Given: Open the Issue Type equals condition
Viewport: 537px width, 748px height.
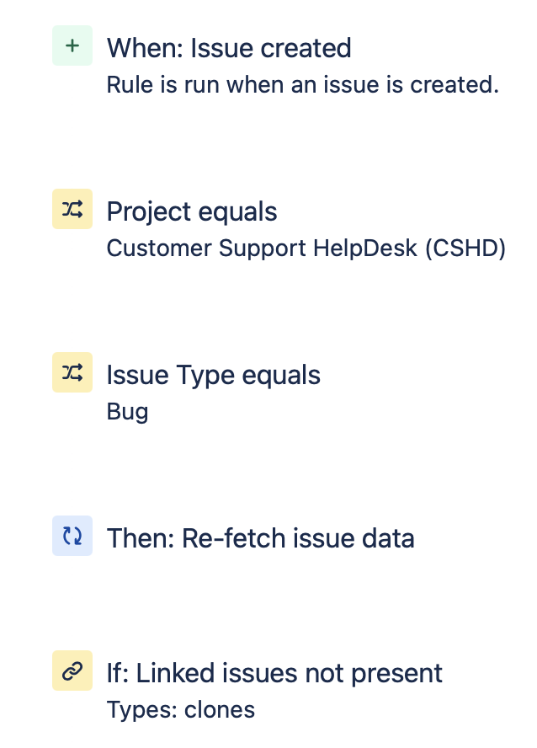Looking at the screenshot, I should (213, 375).
